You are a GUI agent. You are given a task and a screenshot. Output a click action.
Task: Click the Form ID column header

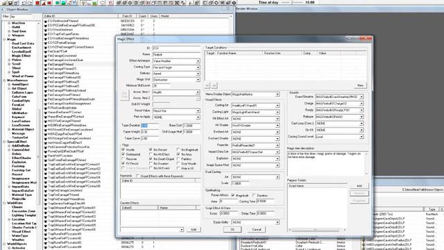pos(128,16)
